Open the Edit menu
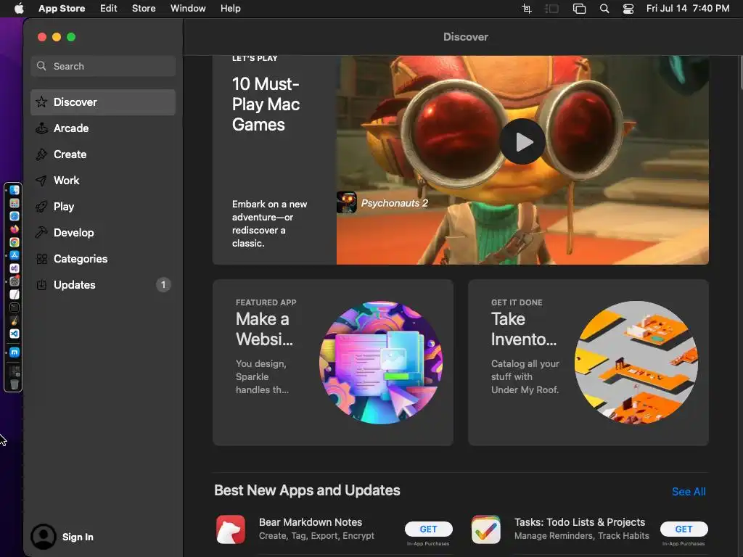The width and height of the screenshot is (743, 557). click(x=109, y=9)
